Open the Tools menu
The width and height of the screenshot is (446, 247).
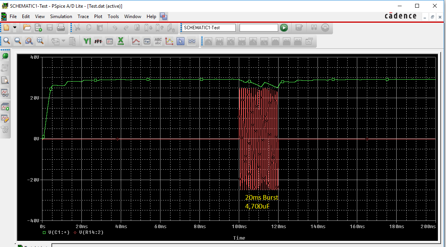(x=113, y=17)
